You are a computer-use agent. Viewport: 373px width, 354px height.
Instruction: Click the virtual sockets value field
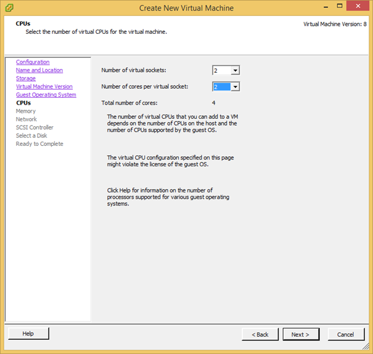pyautogui.click(x=222, y=70)
